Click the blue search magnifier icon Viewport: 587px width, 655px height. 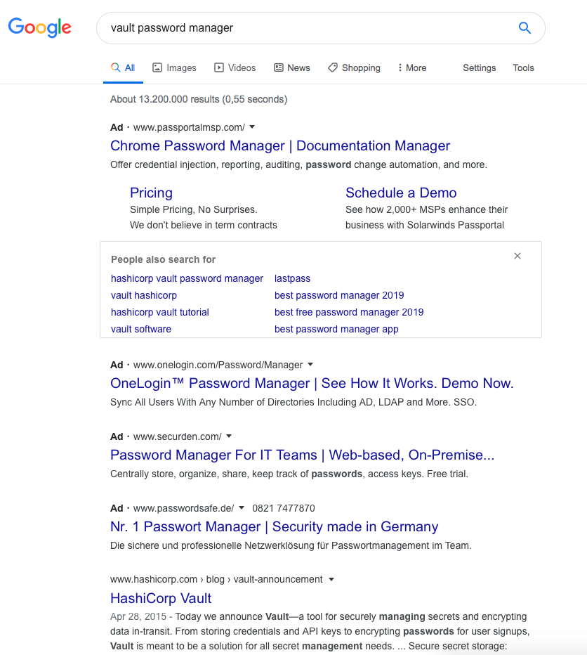pos(525,28)
